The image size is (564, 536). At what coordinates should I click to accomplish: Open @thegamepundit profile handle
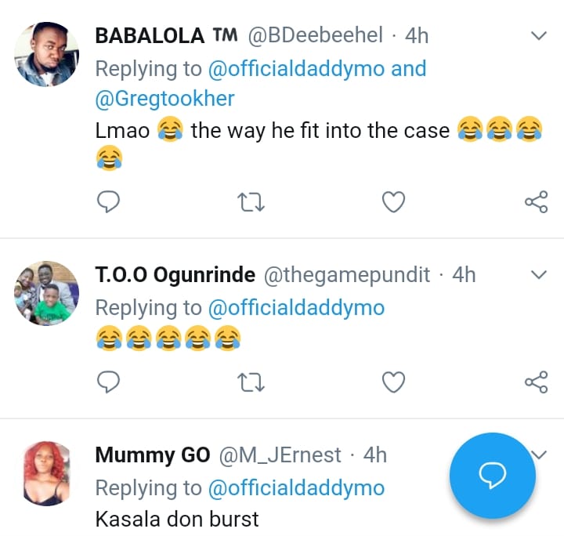tap(346, 275)
